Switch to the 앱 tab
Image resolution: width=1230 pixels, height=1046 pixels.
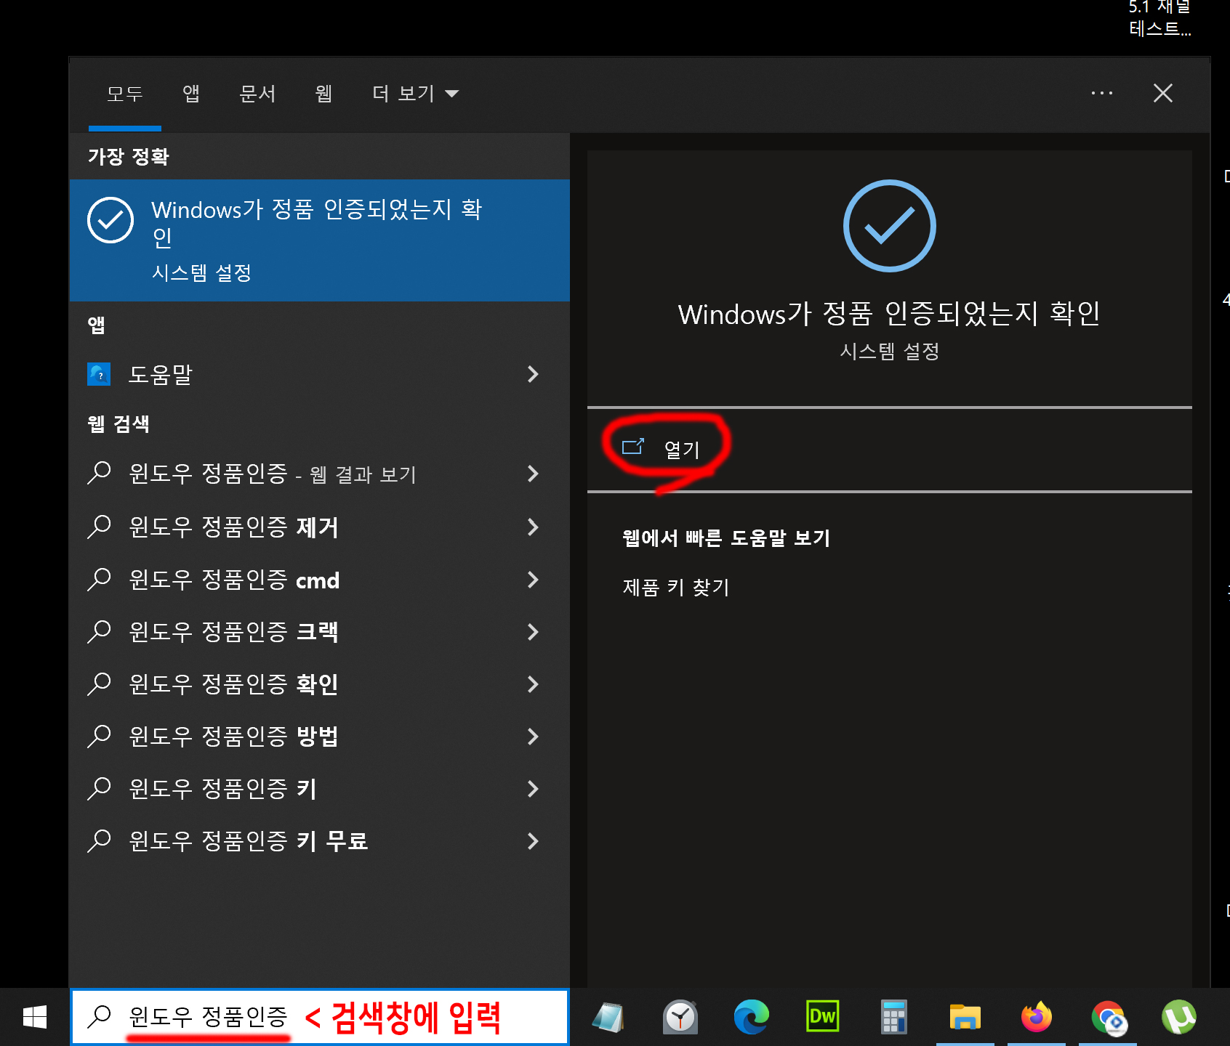190,93
